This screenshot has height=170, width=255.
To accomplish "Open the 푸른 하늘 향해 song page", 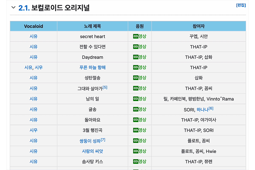I will [x=92, y=68].
